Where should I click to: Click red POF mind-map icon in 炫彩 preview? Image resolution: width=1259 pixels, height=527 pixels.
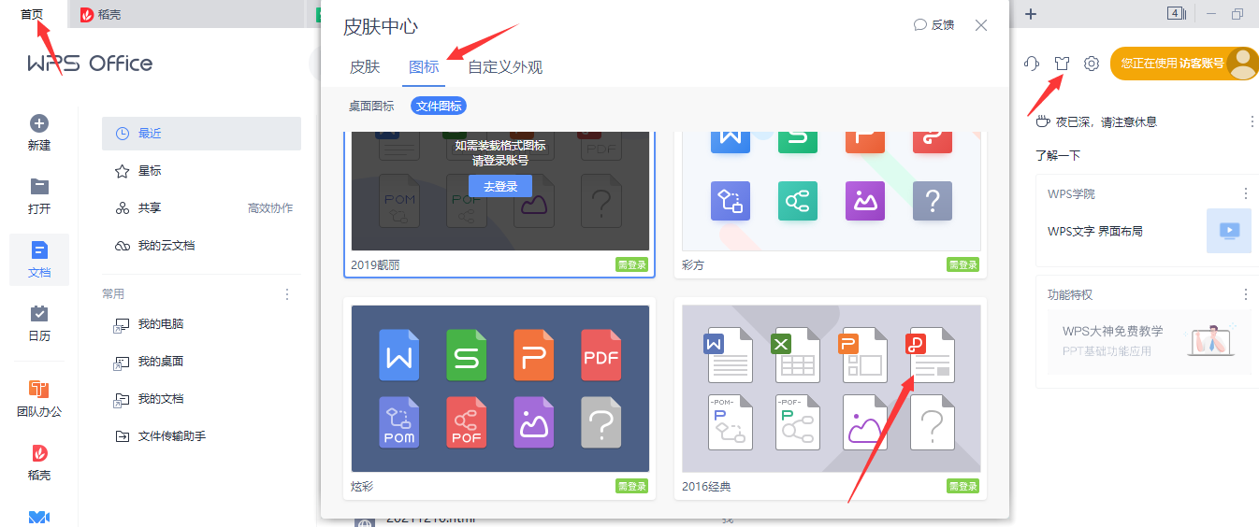pyautogui.click(x=467, y=422)
